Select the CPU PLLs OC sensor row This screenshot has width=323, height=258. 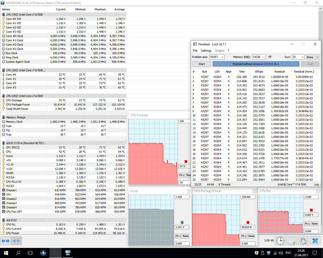[x=63, y=182]
